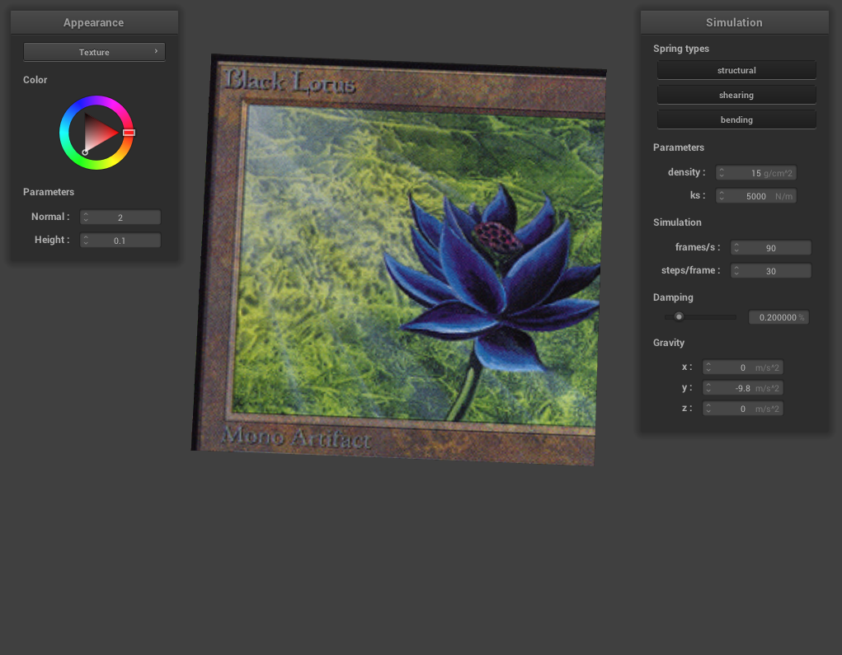Toggle the structural spring type

click(736, 70)
